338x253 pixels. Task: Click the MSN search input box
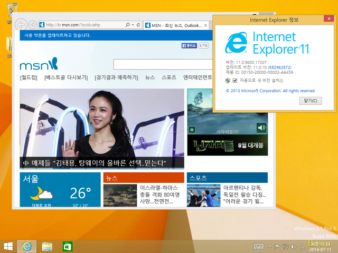click(163, 64)
